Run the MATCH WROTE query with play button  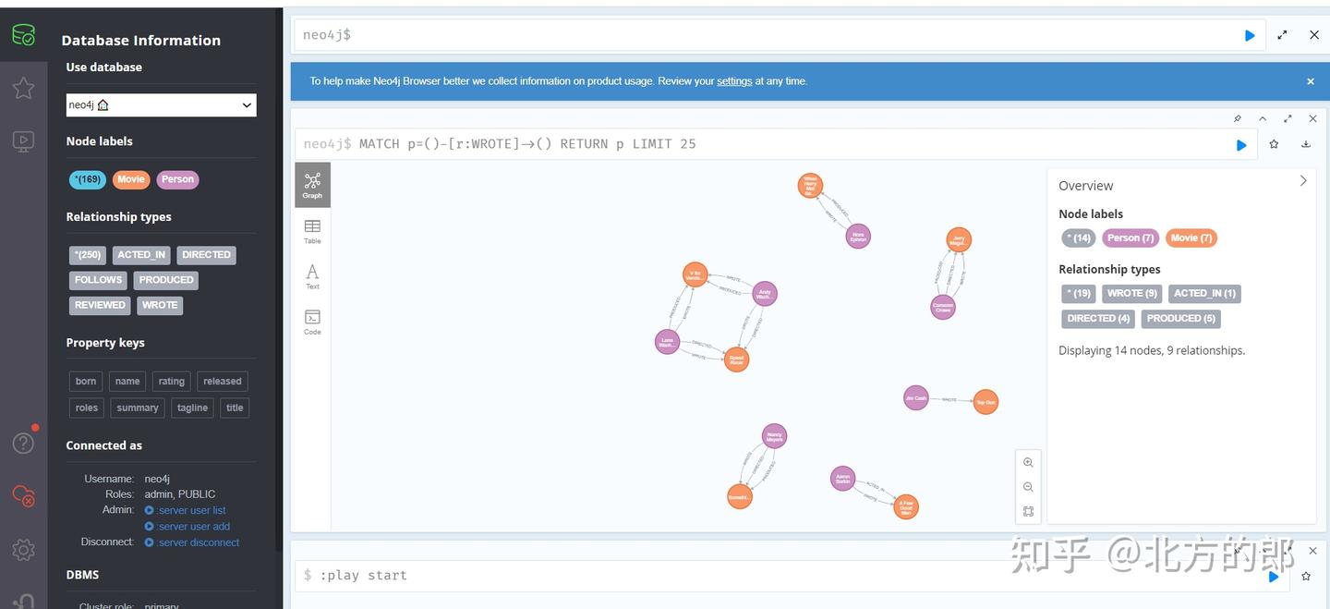point(1240,144)
